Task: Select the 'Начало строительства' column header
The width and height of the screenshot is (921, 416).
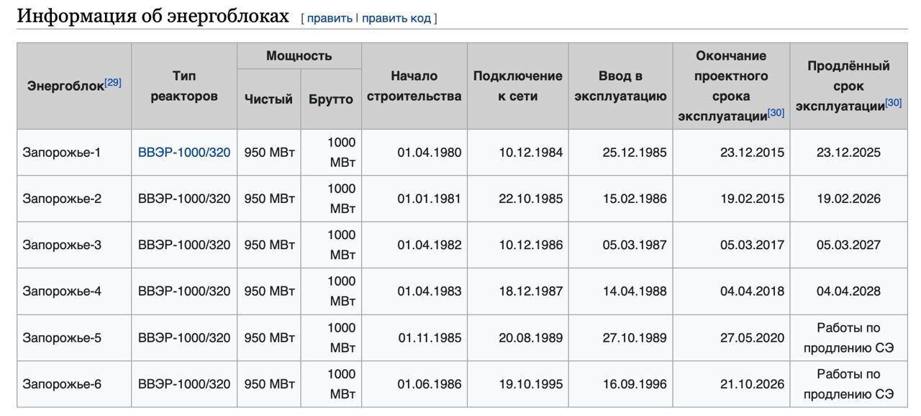Action: 414,86
